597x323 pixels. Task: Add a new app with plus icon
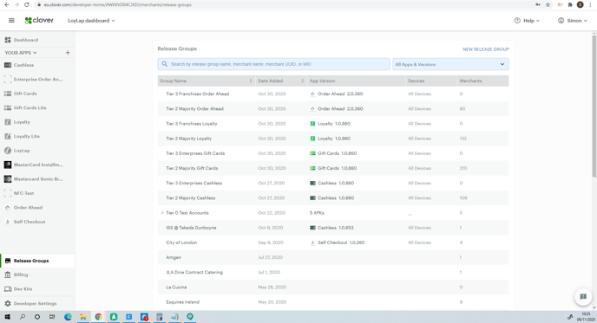point(68,53)
